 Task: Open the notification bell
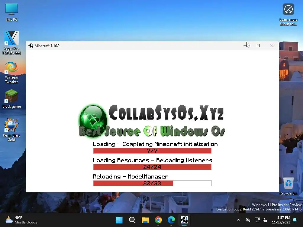(x=295, y=220)
